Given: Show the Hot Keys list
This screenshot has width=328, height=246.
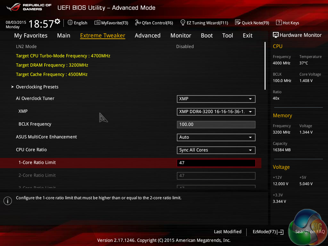Looking at the screenshot, I should click(x=288, y=23).
